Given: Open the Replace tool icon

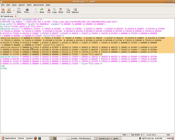Looking at the screenshot, I should 75,9.
